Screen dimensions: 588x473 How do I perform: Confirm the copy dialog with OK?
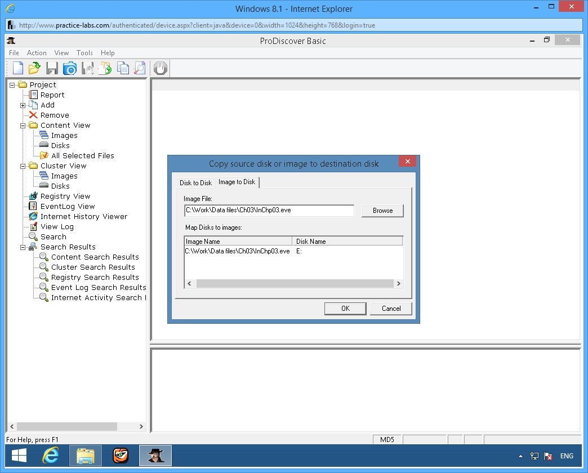[x=345, y=309]
